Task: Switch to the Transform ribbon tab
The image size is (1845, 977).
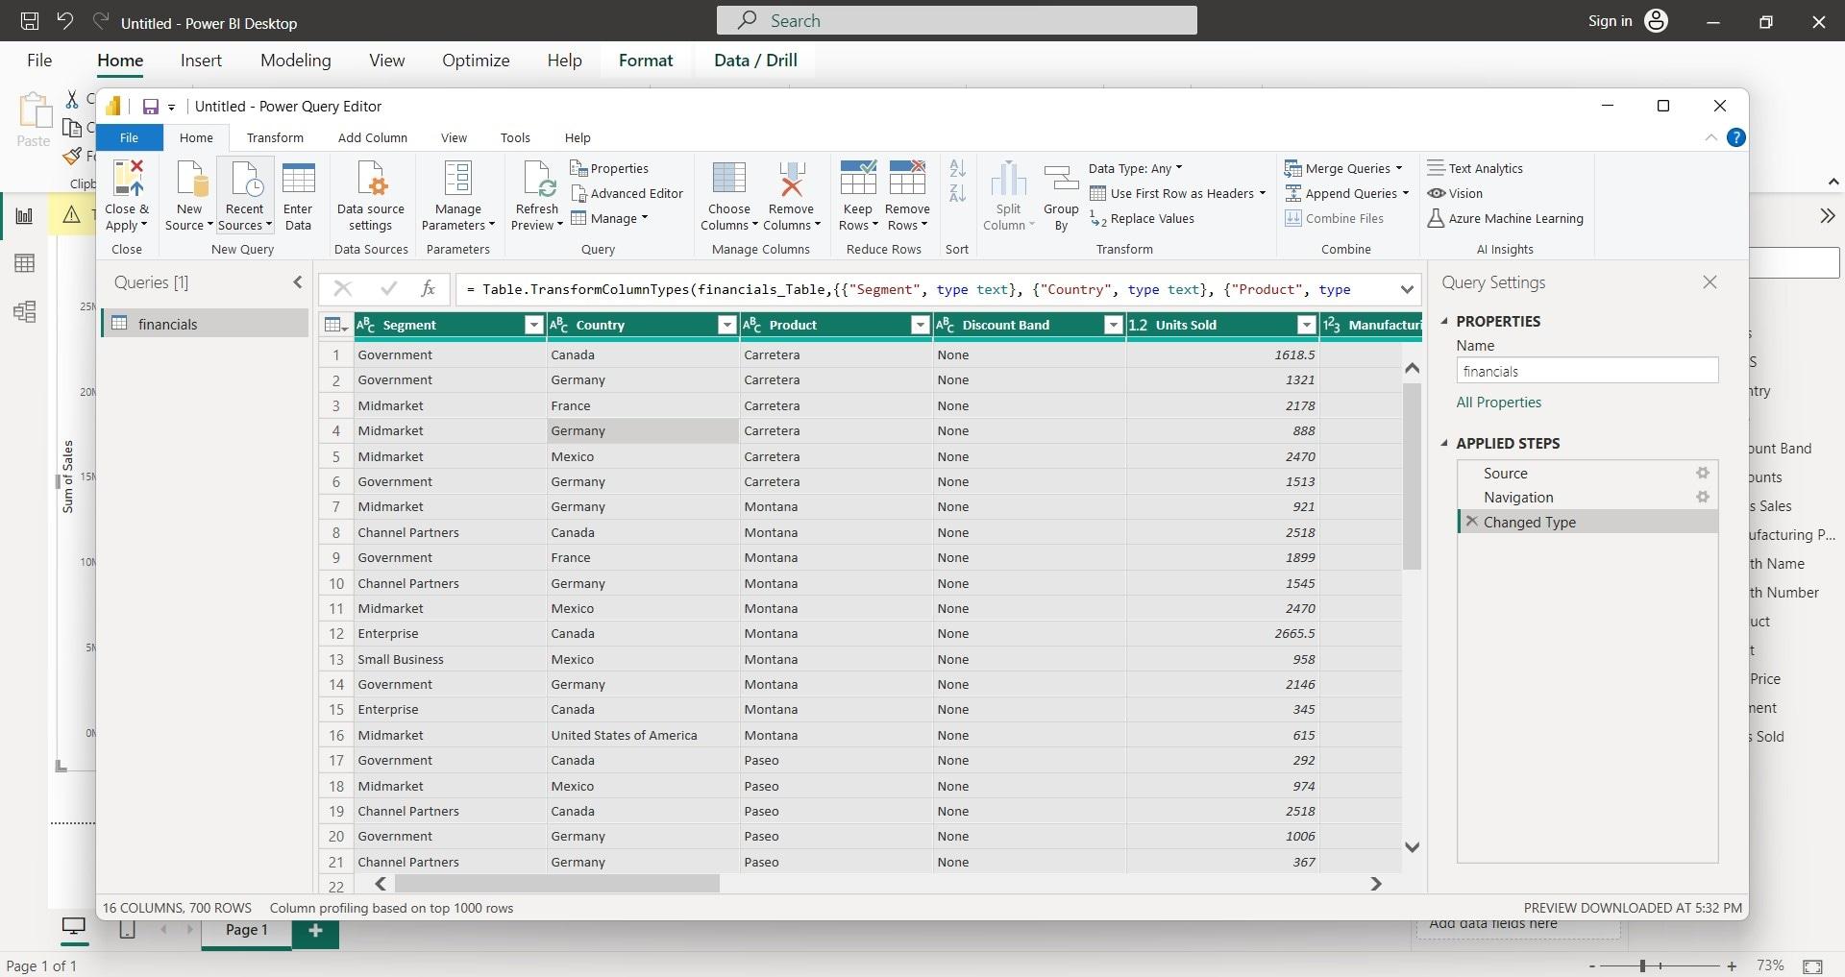Action: (275, 137)
